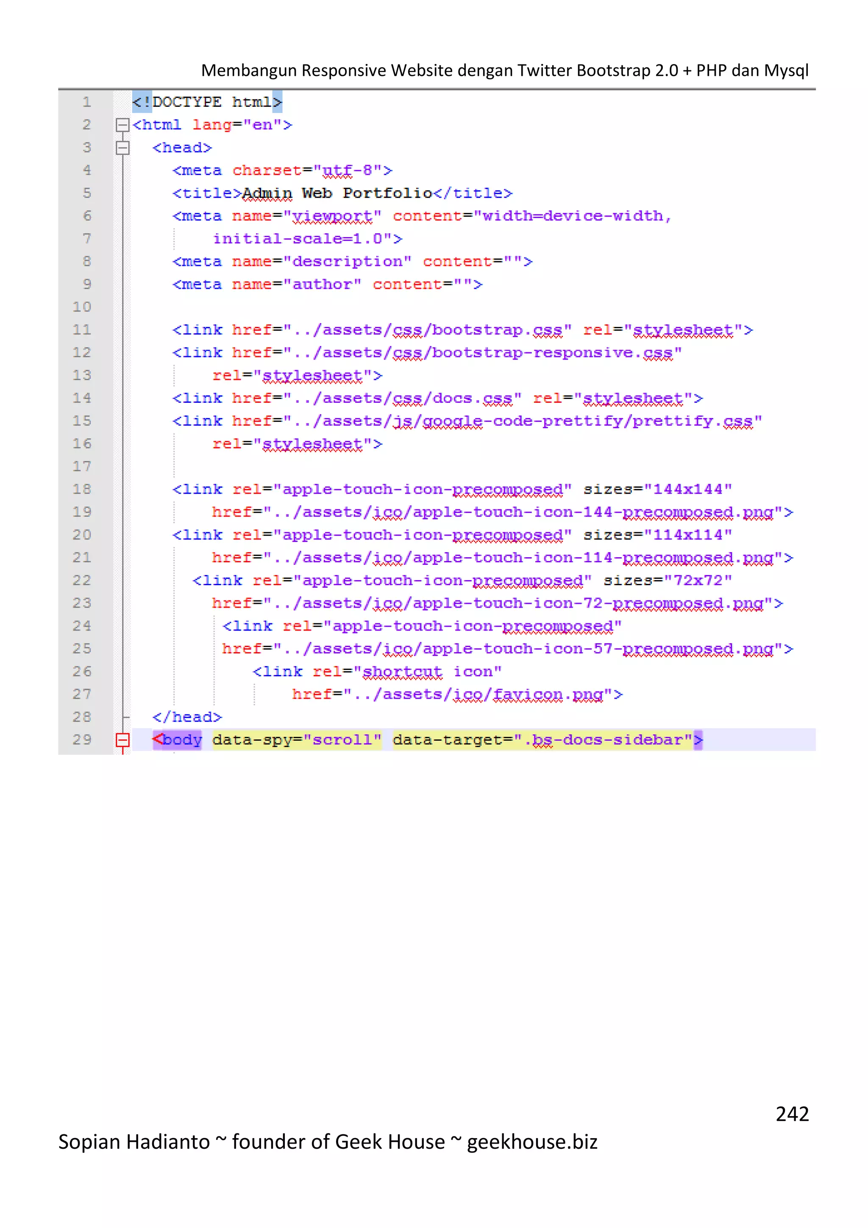Click the page header book title
The width and height of the screenshot is (868, 1228).
pos(504,70)
